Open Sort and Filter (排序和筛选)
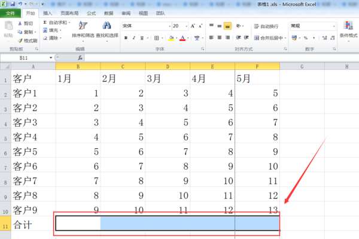 [x=83, y=31]
